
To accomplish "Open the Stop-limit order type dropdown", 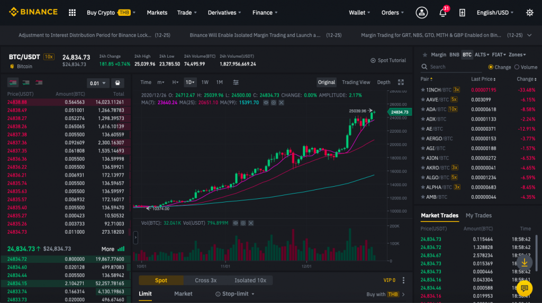I will click(235, 293).
